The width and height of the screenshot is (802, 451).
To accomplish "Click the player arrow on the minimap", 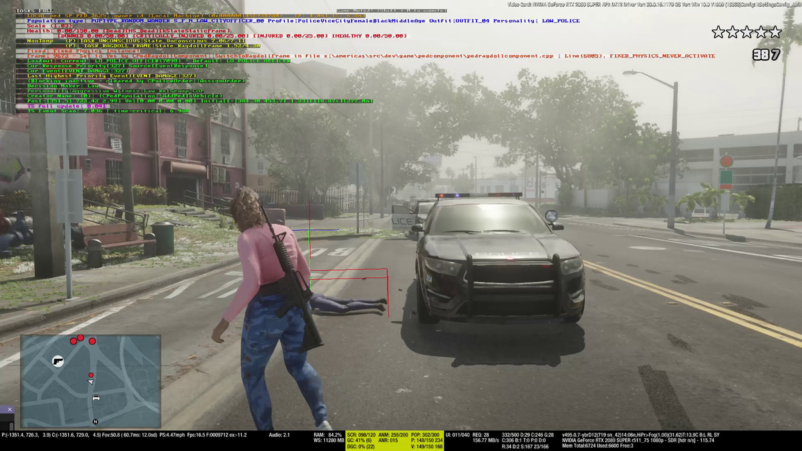I will point(92,382).
